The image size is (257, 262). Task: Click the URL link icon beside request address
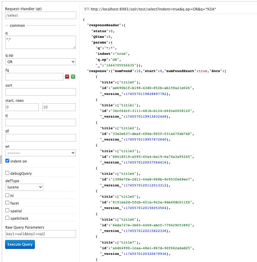coord(86,9)
